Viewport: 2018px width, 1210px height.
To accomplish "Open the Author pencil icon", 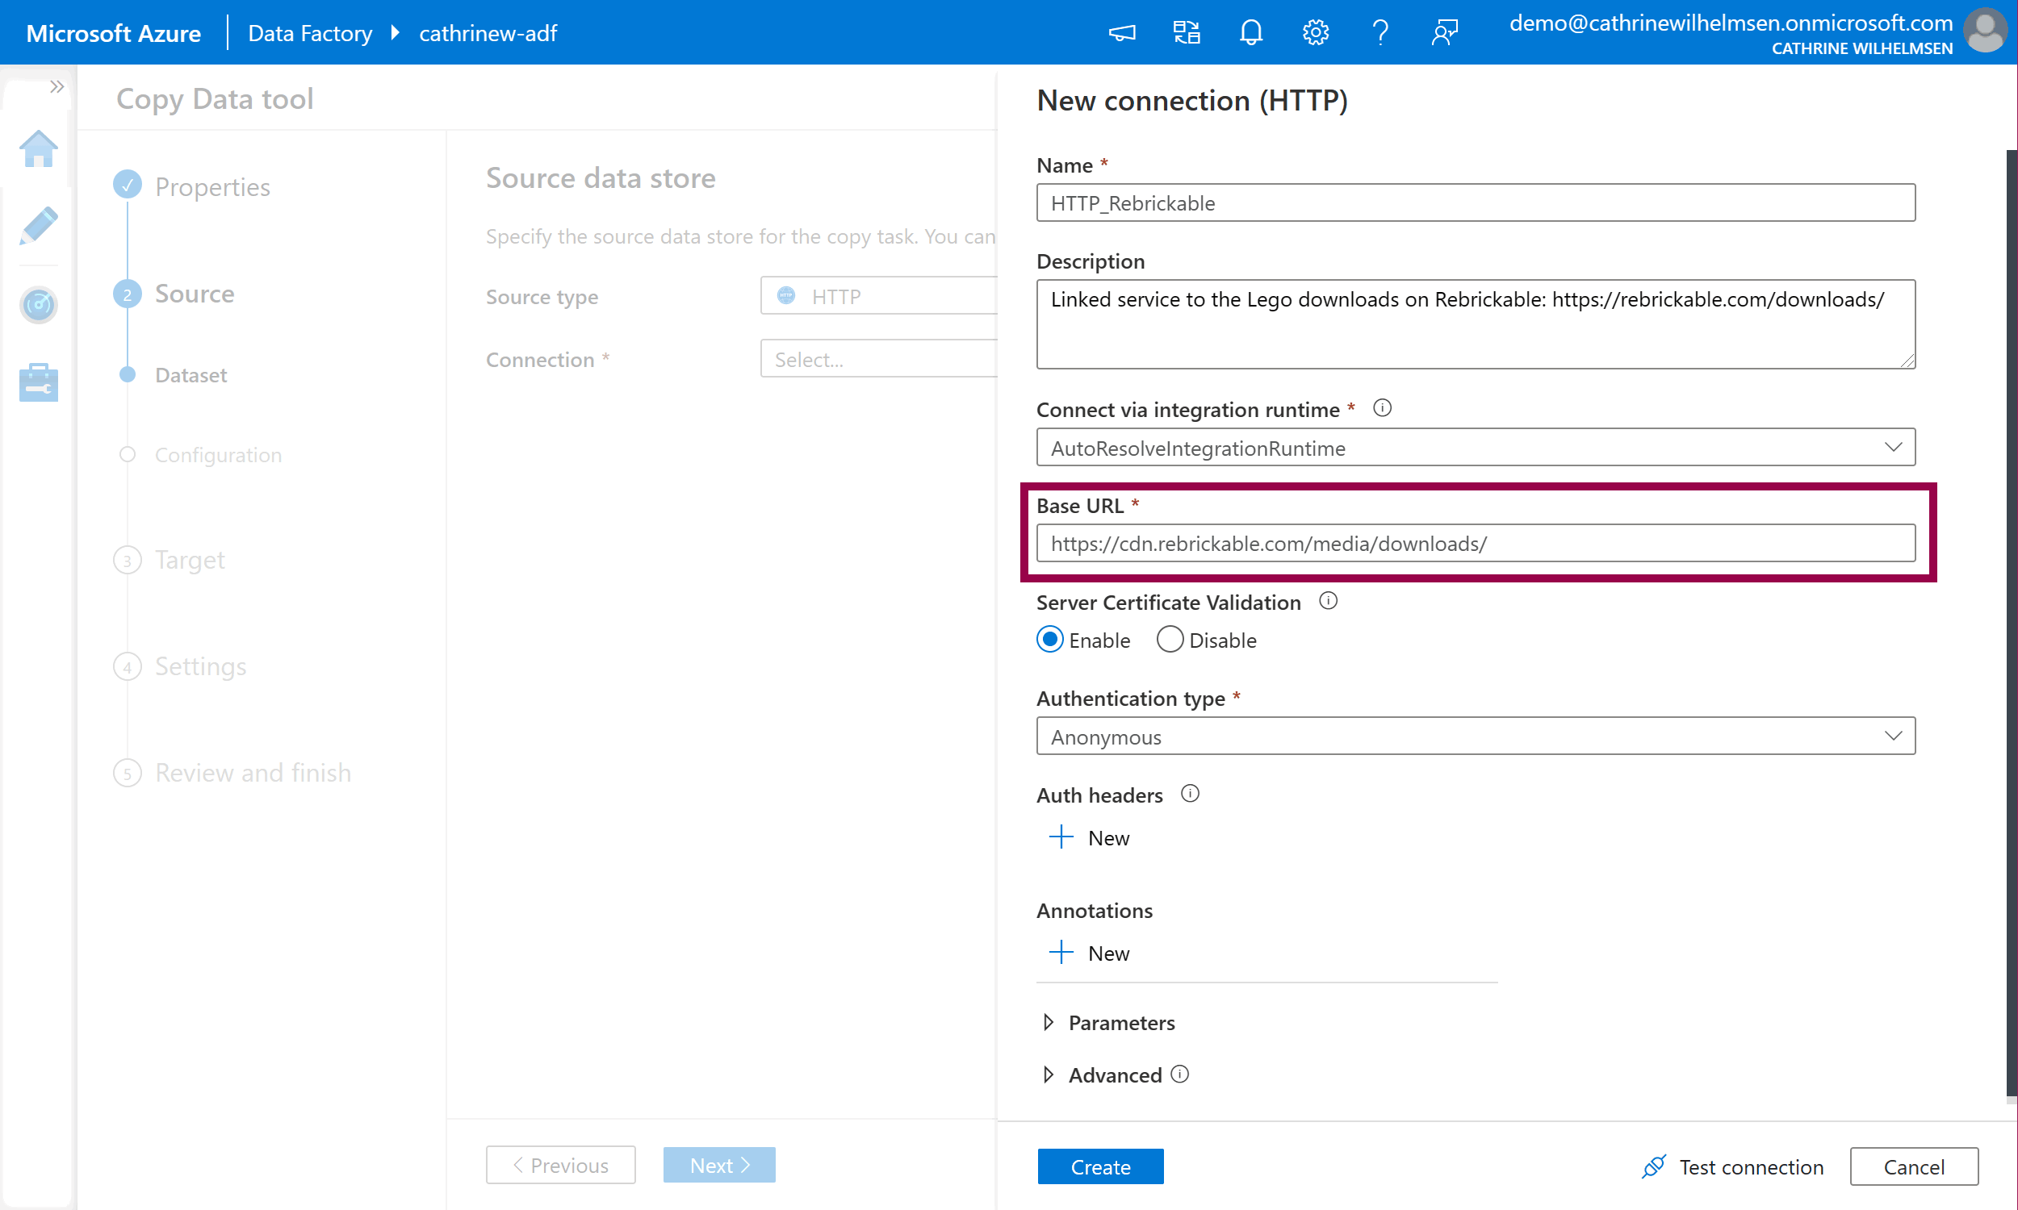I will pos(38,226).
